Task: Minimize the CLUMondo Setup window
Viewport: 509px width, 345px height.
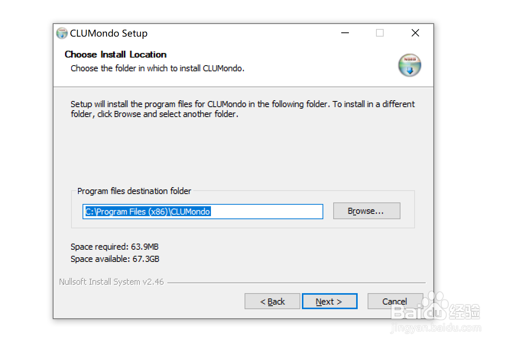Action: point(345,33)
